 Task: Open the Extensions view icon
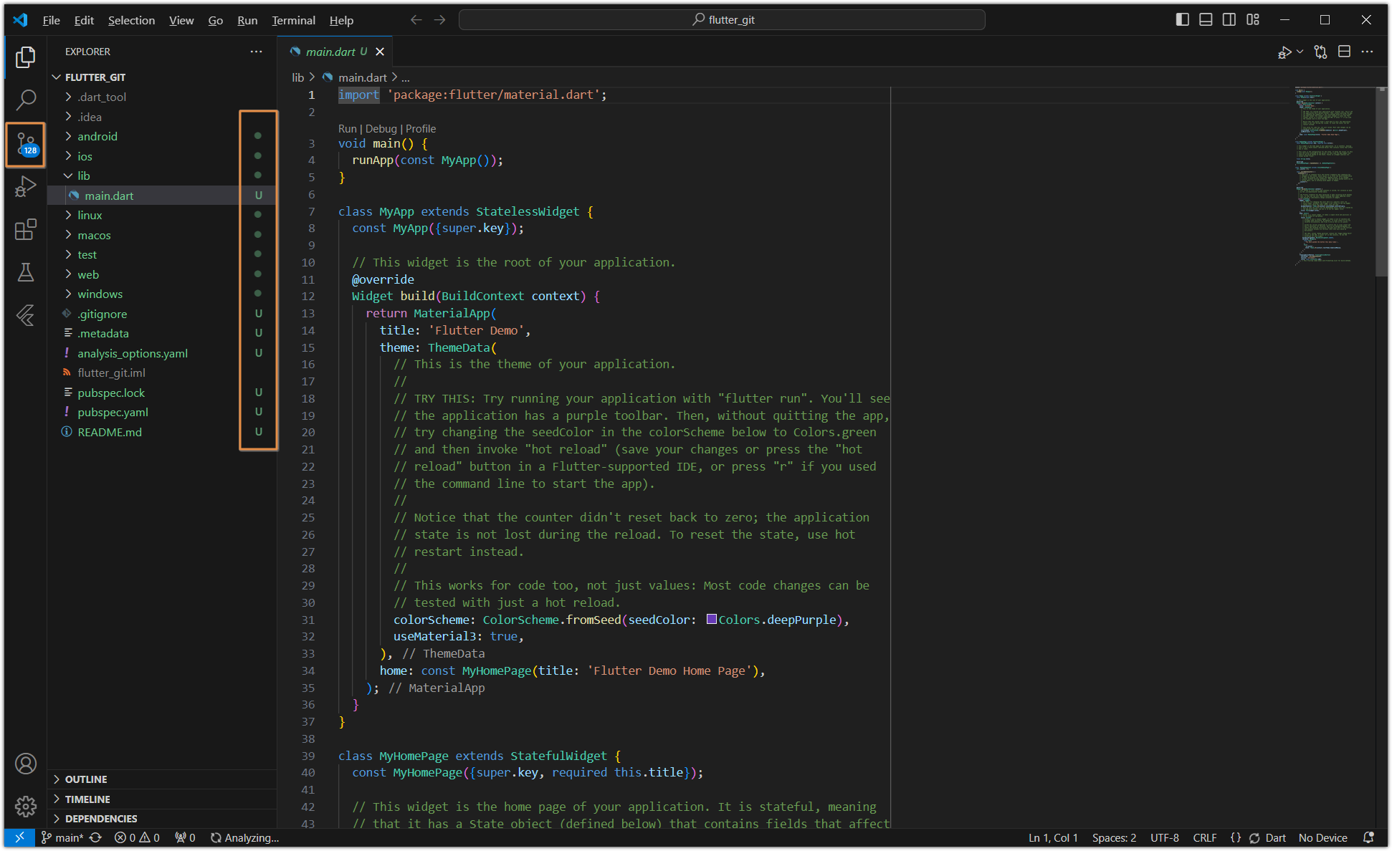coord(26,230)
